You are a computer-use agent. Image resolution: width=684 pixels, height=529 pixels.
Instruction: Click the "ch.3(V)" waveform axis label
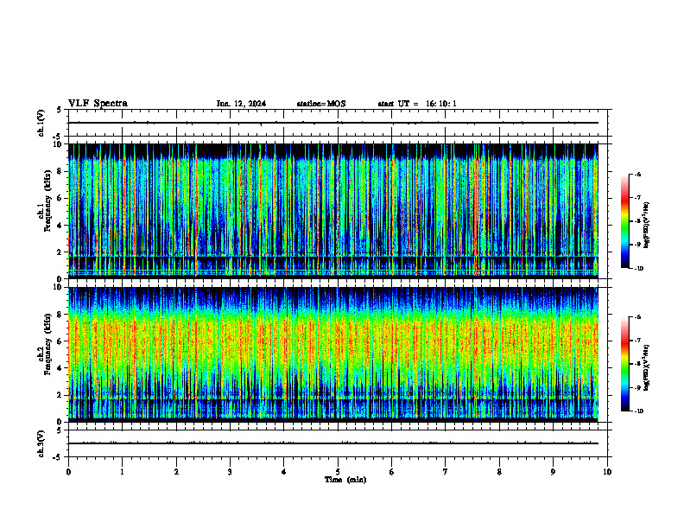[41, 443]
